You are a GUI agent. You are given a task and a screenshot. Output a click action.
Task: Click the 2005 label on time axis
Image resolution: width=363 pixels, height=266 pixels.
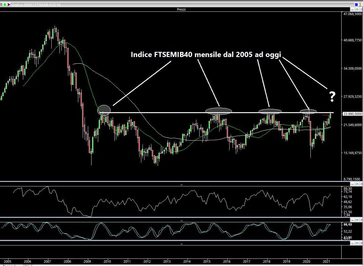point(8,261)
